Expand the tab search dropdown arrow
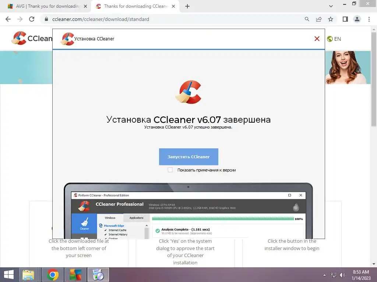The height and width of the screenshot is (282, 377). 331,6
